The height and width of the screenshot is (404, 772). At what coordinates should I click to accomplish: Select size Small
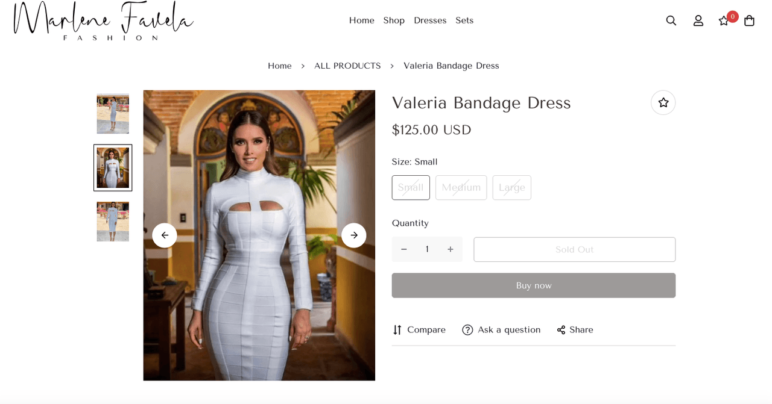411,187
